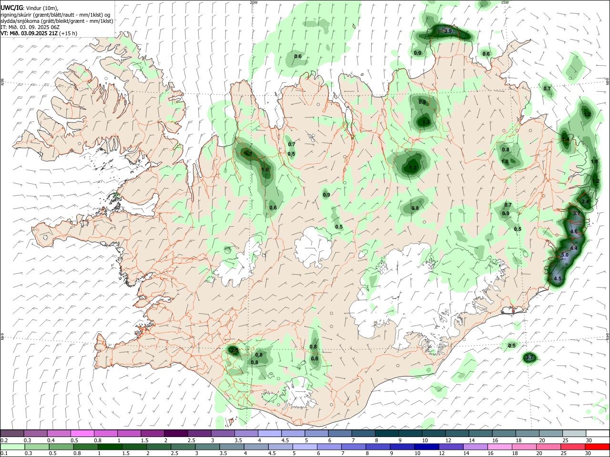Viewport: 610px width, 457px height.
Task: Click the '0.4' tick label on the legend
Action: pyautogui.click(x=51, y=440)
